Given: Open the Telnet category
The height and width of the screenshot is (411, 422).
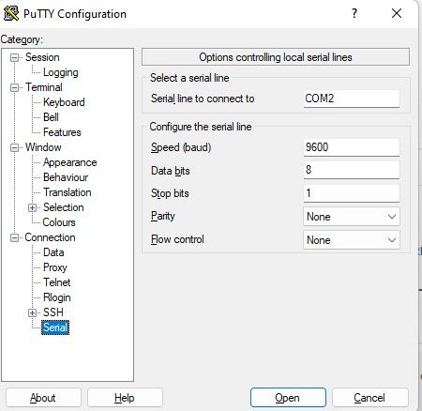Looking at the screenshot, I should (x=56, y=282).
